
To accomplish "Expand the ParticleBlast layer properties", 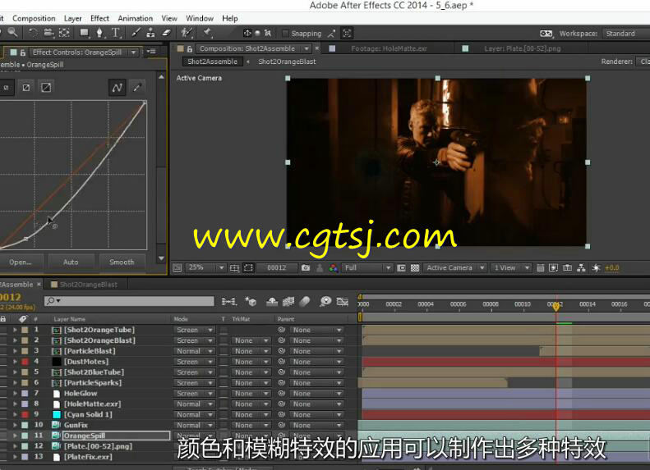I will (x=15, y=351).
